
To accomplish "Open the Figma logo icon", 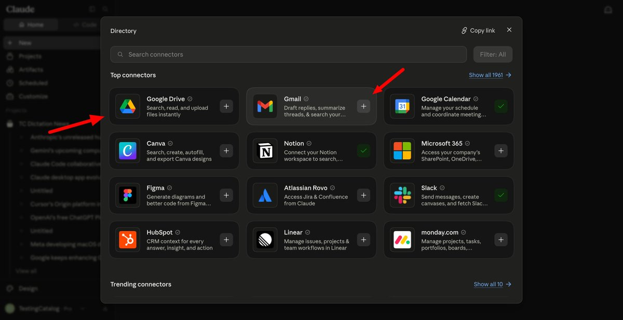I will click(128, 196).
